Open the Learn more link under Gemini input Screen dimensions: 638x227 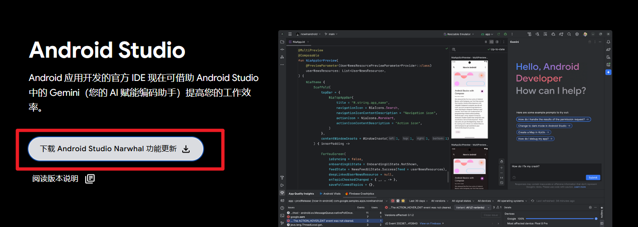coord(580,187)
